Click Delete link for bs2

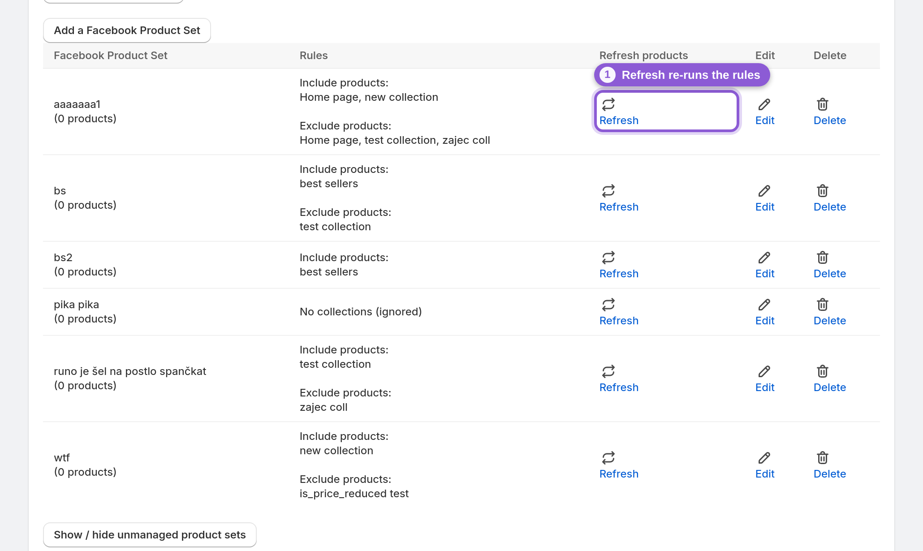(x=830, y=274)
